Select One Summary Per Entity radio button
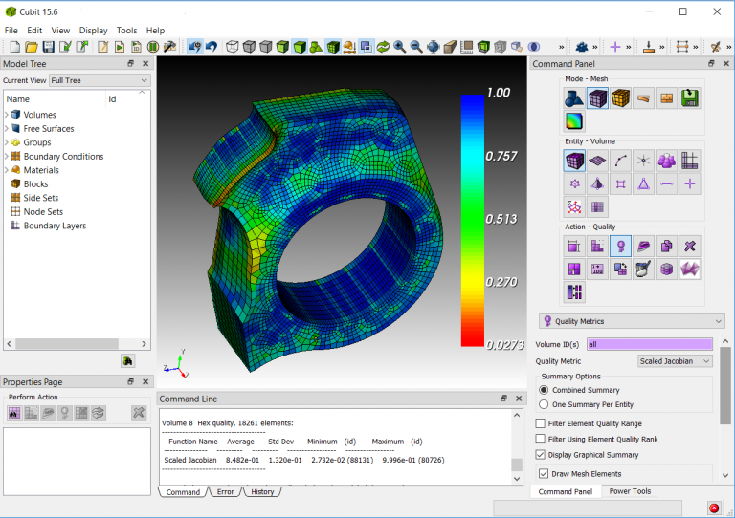 pyautogui.click(x=544, y=404)
